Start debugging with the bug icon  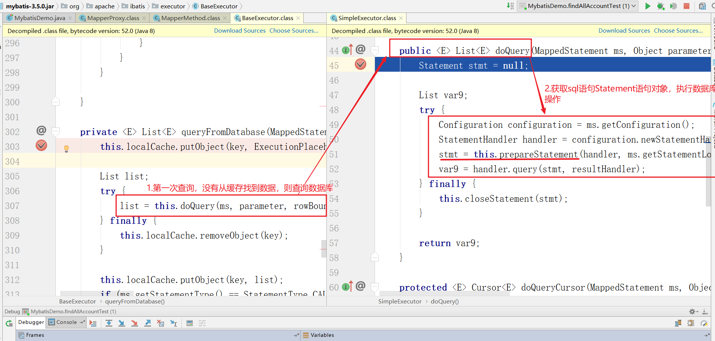click(x=661, y=6)
